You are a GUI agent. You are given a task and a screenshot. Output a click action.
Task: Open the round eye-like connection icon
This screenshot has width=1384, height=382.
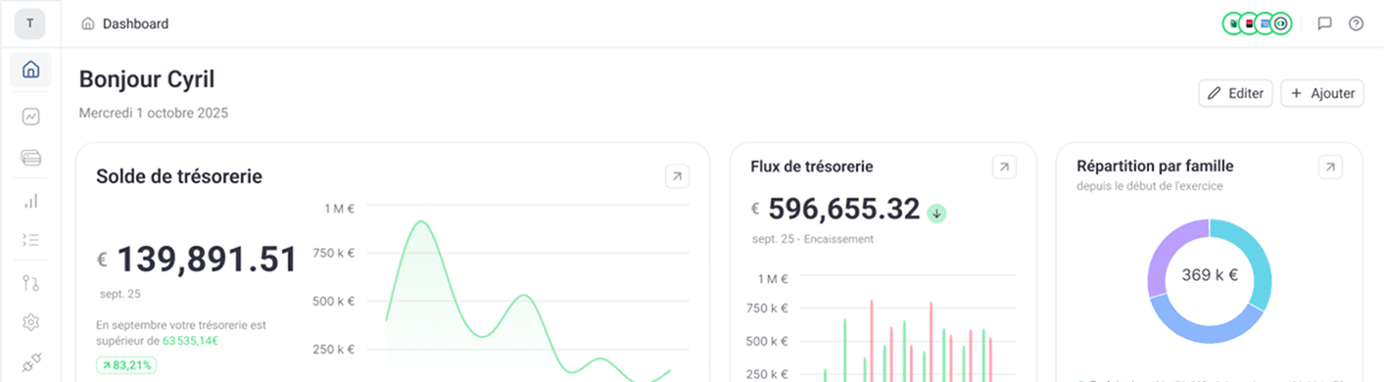tap(1281, 24)
